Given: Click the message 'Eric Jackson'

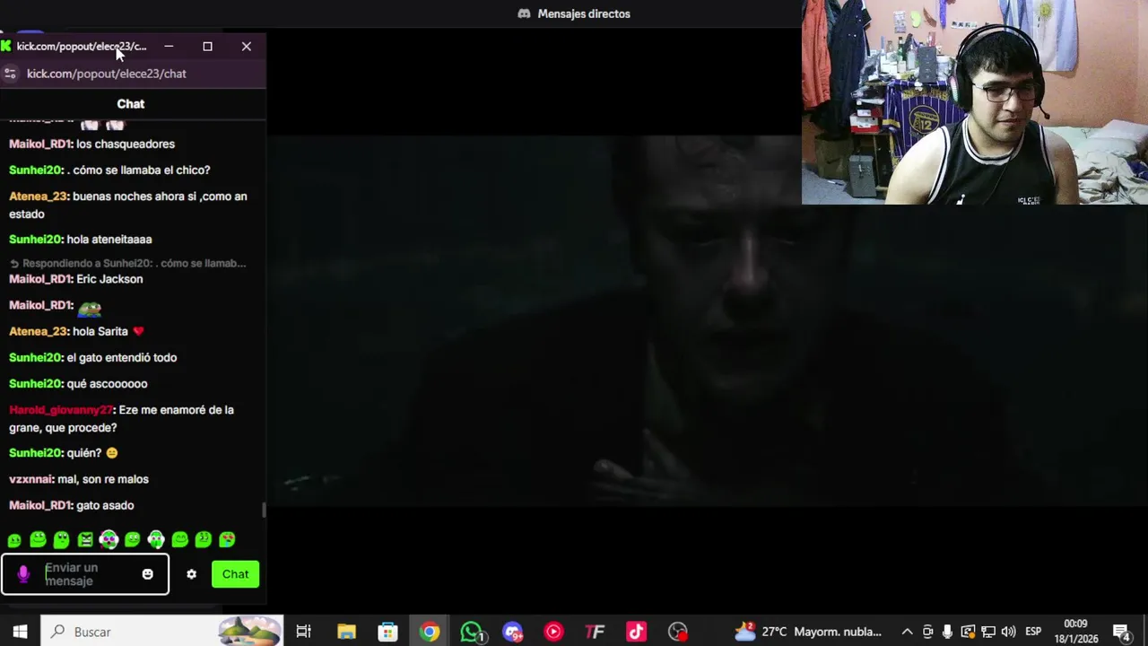Looking at the screenshot, I should point(109,279).
